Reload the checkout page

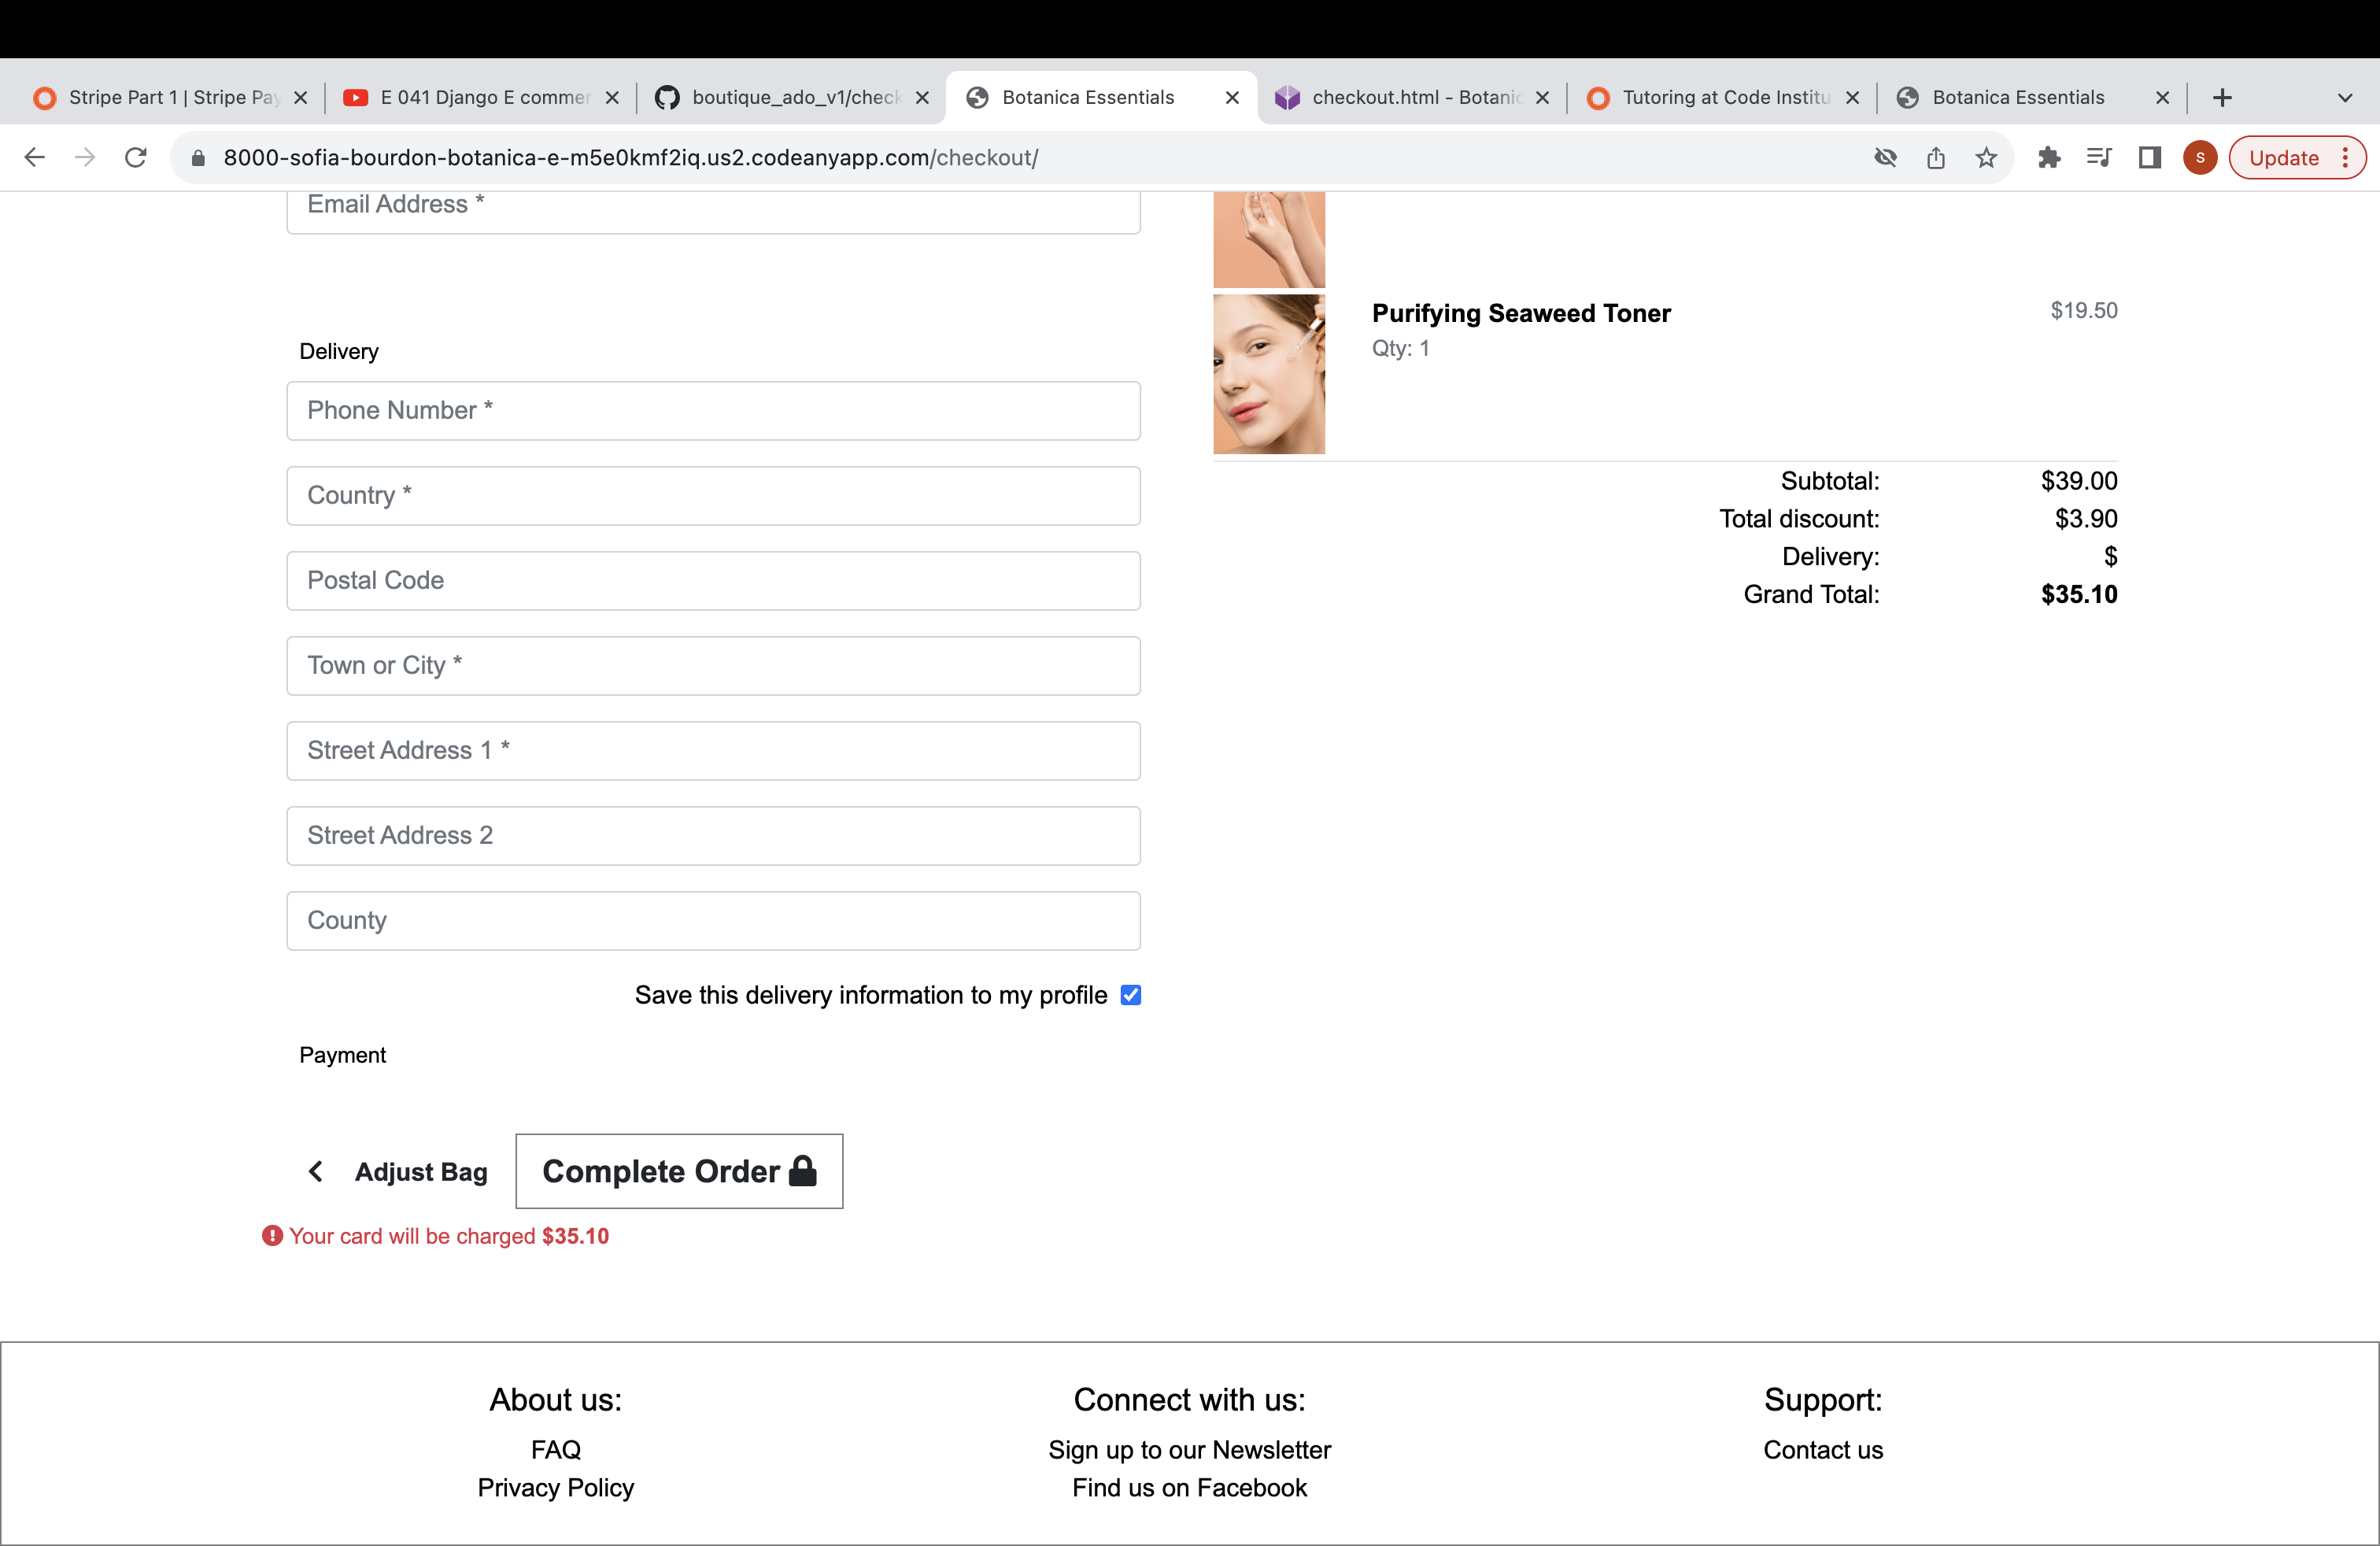coord(136,157)
